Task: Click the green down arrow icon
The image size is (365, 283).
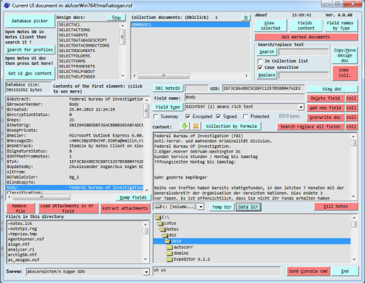Action: pos(185,126)
